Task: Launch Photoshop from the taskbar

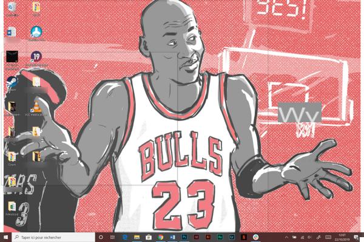Action: tap(184, 237)
